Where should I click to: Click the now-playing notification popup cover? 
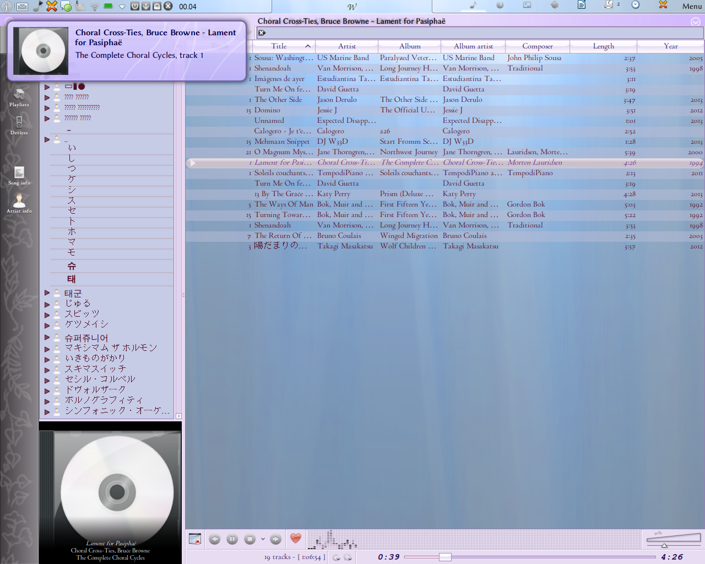(x=41, y=51)
